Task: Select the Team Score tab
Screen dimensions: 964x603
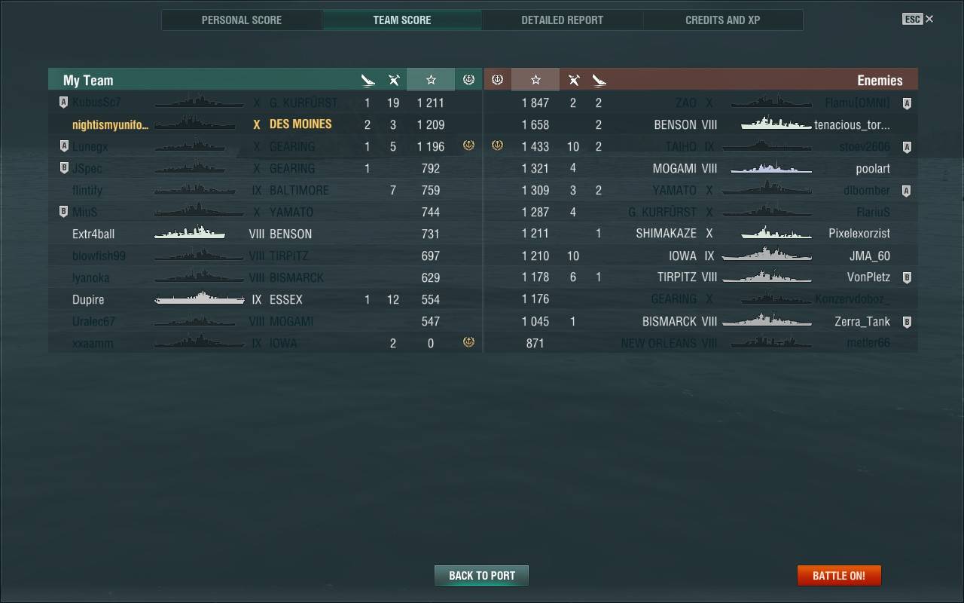Action: [402, 20]
